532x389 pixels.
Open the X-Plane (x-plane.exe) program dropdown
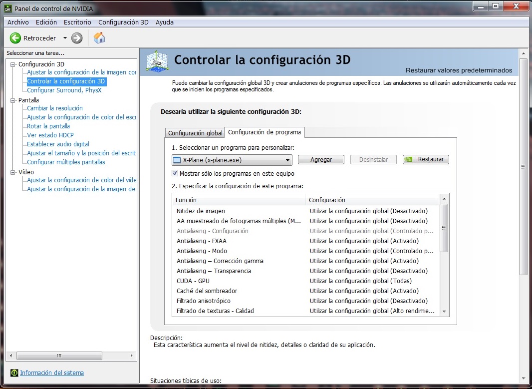232,160
